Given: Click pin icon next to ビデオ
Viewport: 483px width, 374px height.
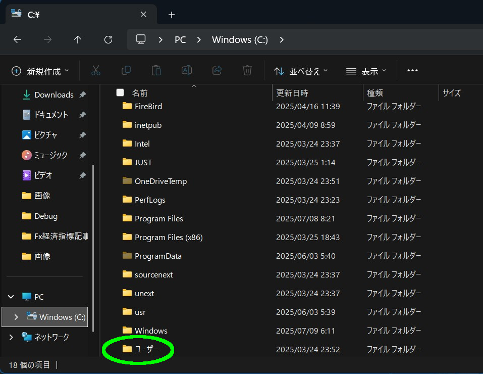Looking at the screenshot, I should click(x=82, y=175).
